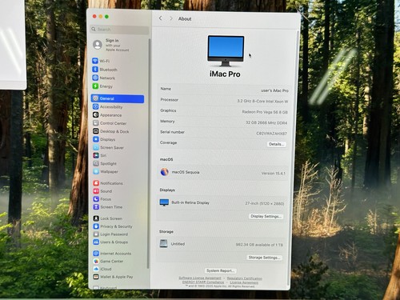This screenshot has width=400, height=300.
Task: Click the Lock Screen icon
Action: (x=96, y=218)
